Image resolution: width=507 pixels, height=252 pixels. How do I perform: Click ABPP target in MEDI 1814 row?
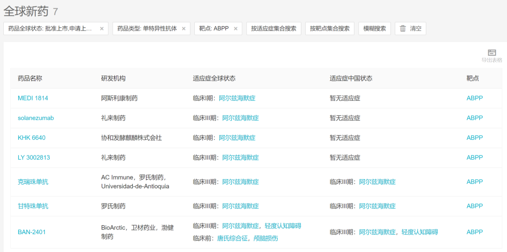tap(475, 98)
